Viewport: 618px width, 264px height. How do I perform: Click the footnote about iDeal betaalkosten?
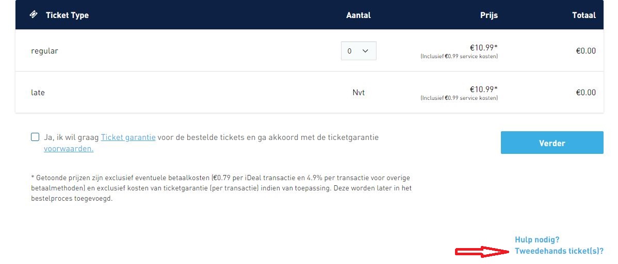(x=221, y=188)
